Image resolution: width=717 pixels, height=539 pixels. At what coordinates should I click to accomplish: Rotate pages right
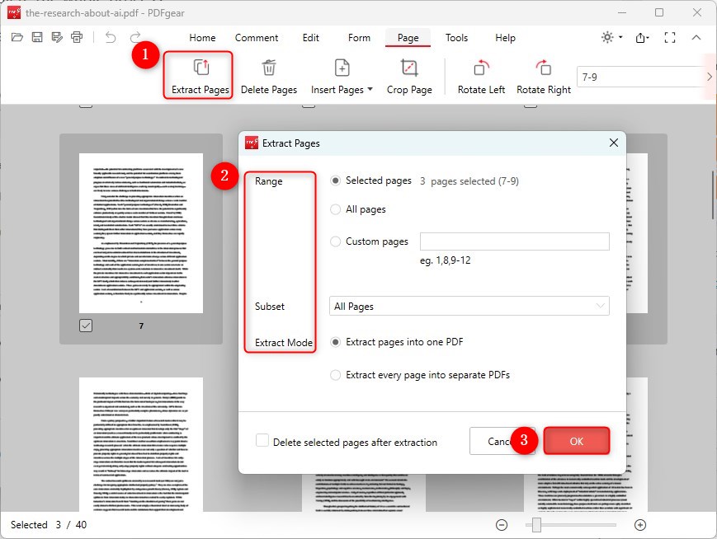click(x=543, y=74)
